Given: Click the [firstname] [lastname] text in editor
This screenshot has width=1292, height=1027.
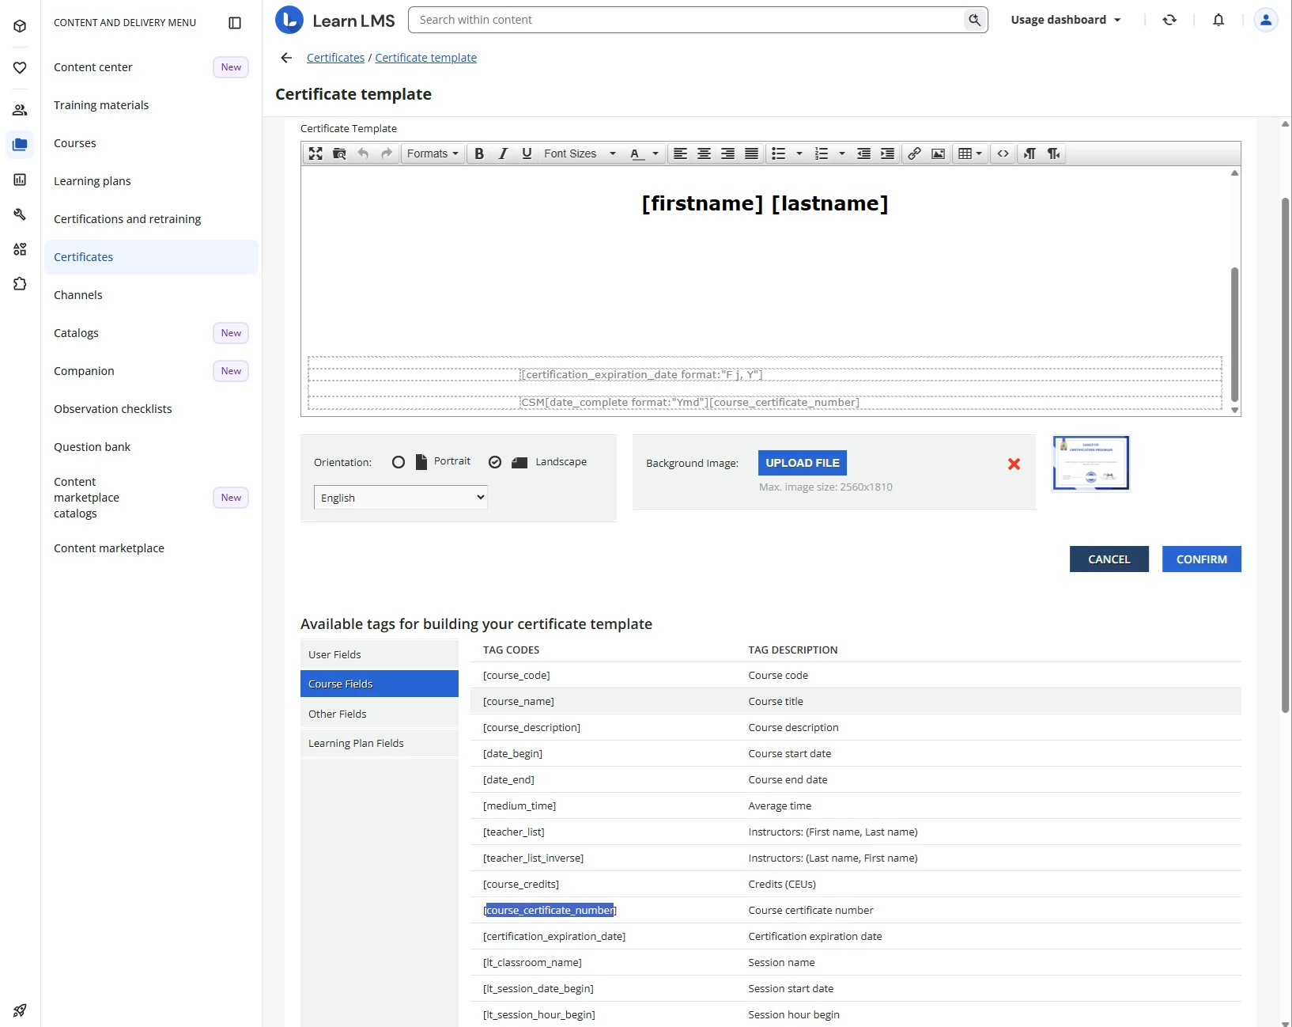Looking at the screenshot, I should click(765, 203).
